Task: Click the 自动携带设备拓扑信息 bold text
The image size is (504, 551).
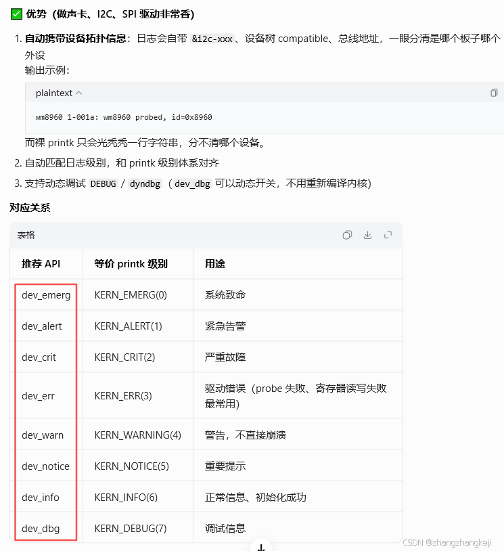Action: (76, 39)
